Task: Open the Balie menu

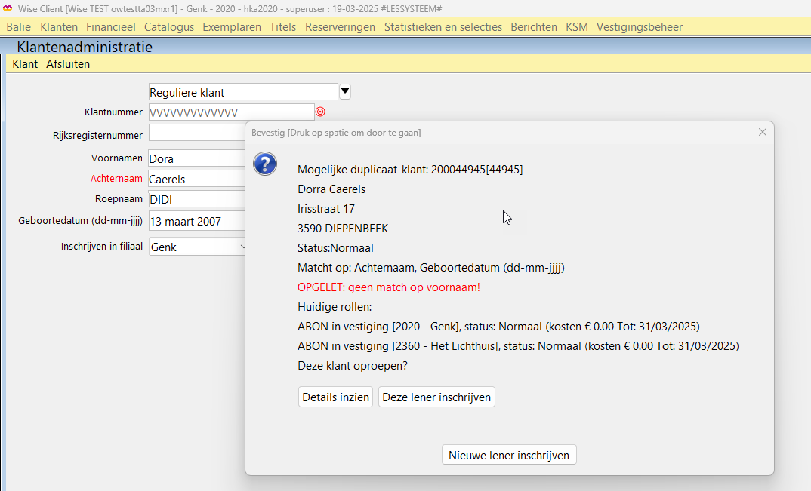Action: pyautogui.click(x=19, y=27)
